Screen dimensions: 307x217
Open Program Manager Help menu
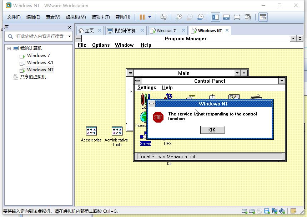[x=146, y=45]
